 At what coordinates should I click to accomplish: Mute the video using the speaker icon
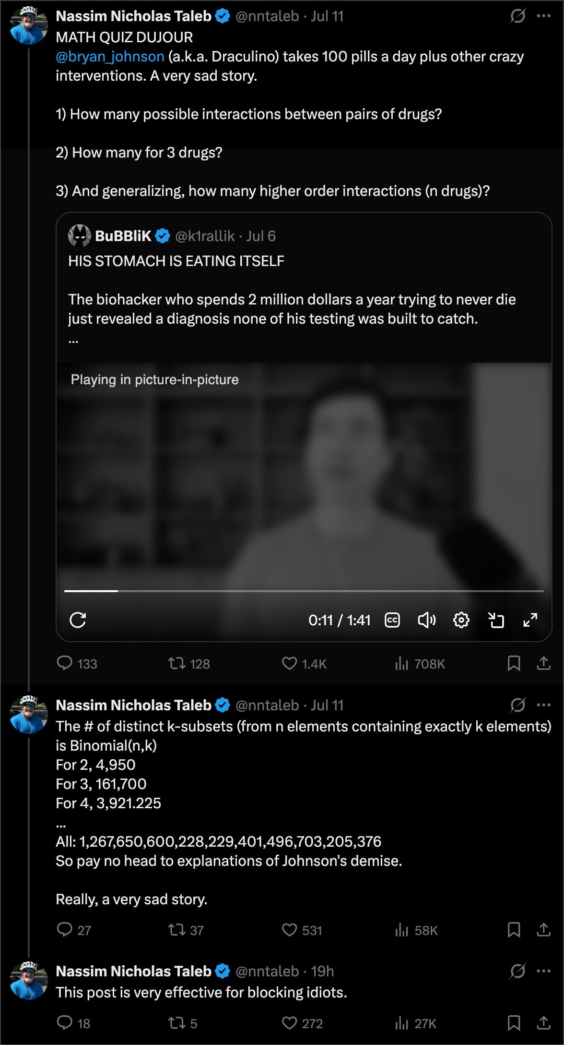tap(426, 620)
